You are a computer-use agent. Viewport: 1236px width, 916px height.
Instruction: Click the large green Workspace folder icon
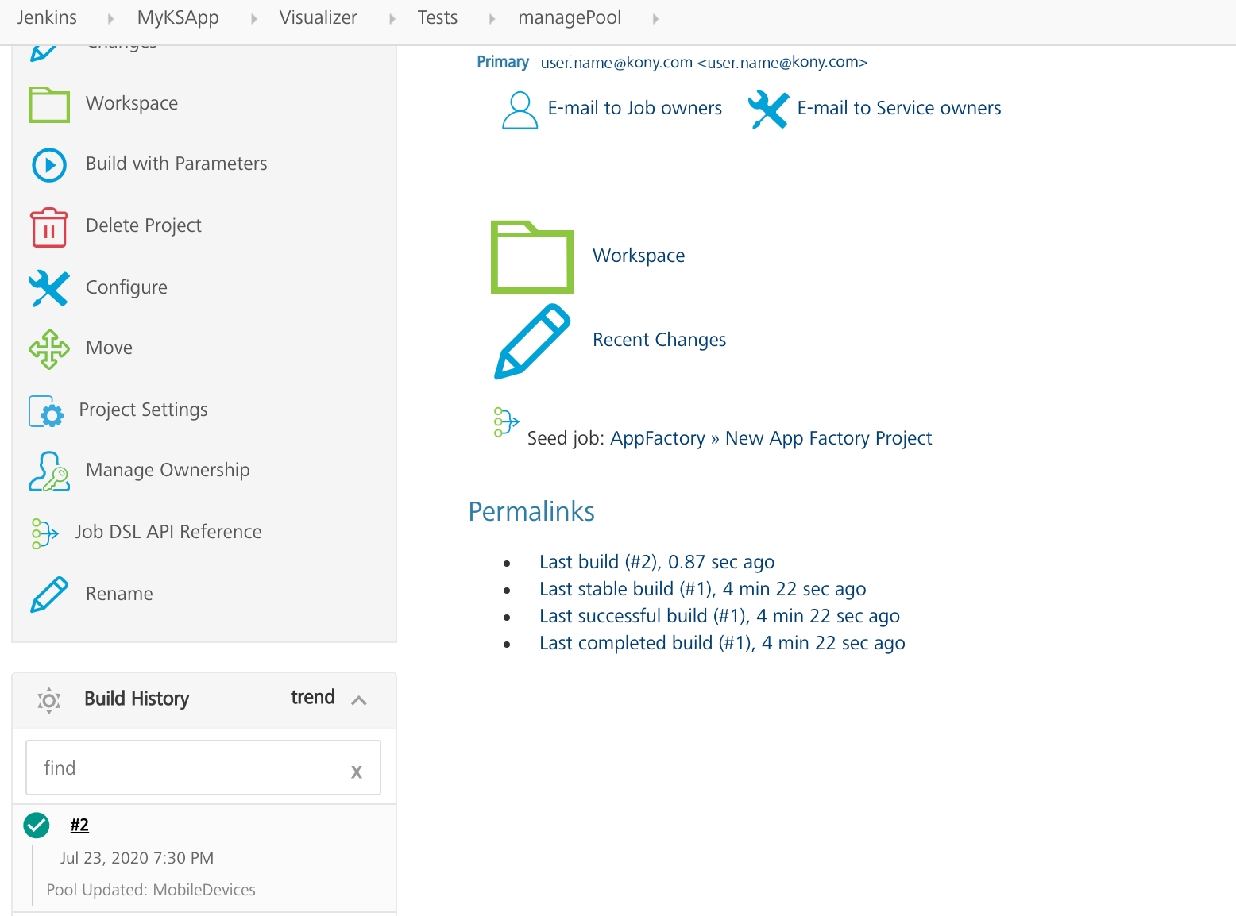532,257
